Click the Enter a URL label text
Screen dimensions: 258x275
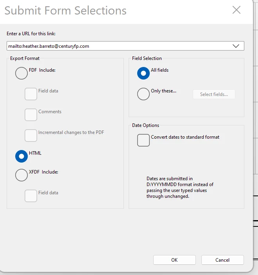click(34, 34)
